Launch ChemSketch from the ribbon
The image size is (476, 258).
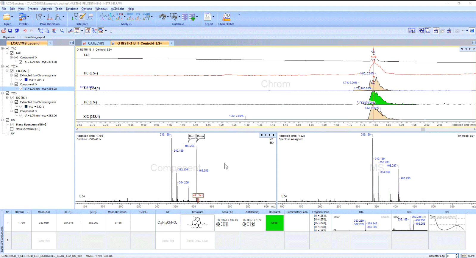[226, 17]
